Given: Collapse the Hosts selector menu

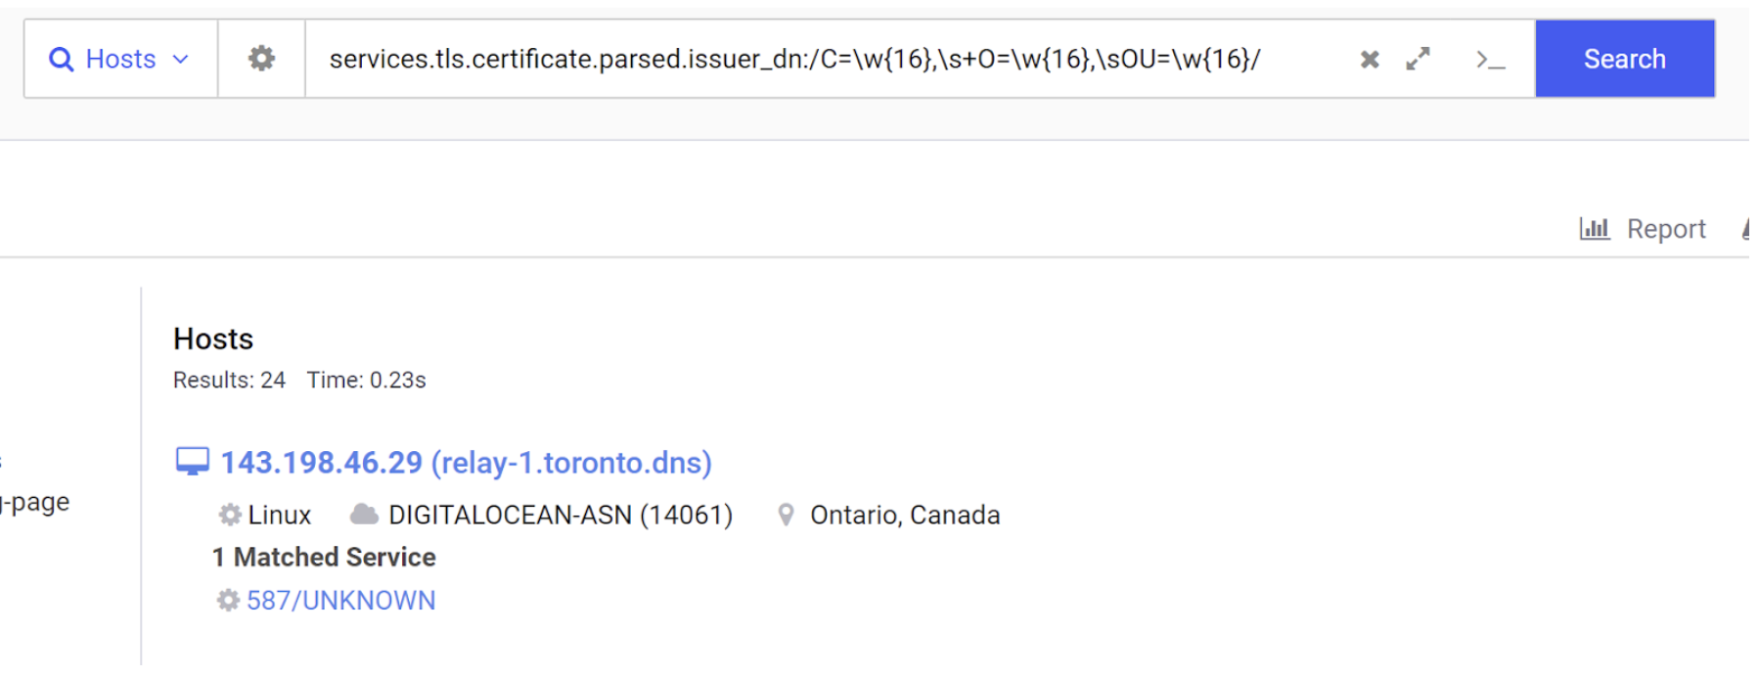Looking at the screenshot, I should [x=179, y=61].
